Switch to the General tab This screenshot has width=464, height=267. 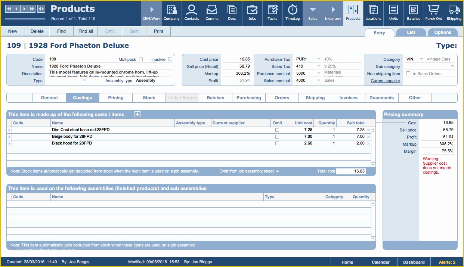(x=49, y=98)
